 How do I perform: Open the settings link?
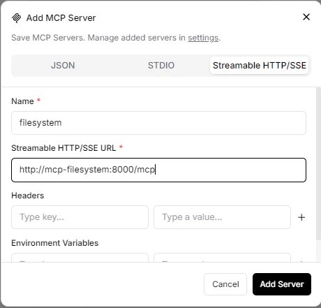pos(203,38)
